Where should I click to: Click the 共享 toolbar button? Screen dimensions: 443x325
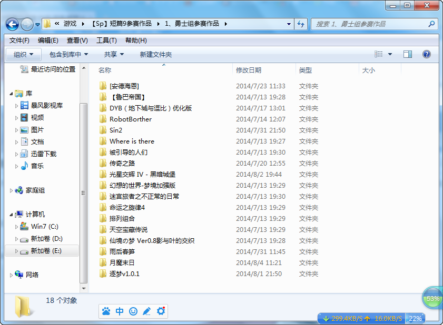[114, 55]
